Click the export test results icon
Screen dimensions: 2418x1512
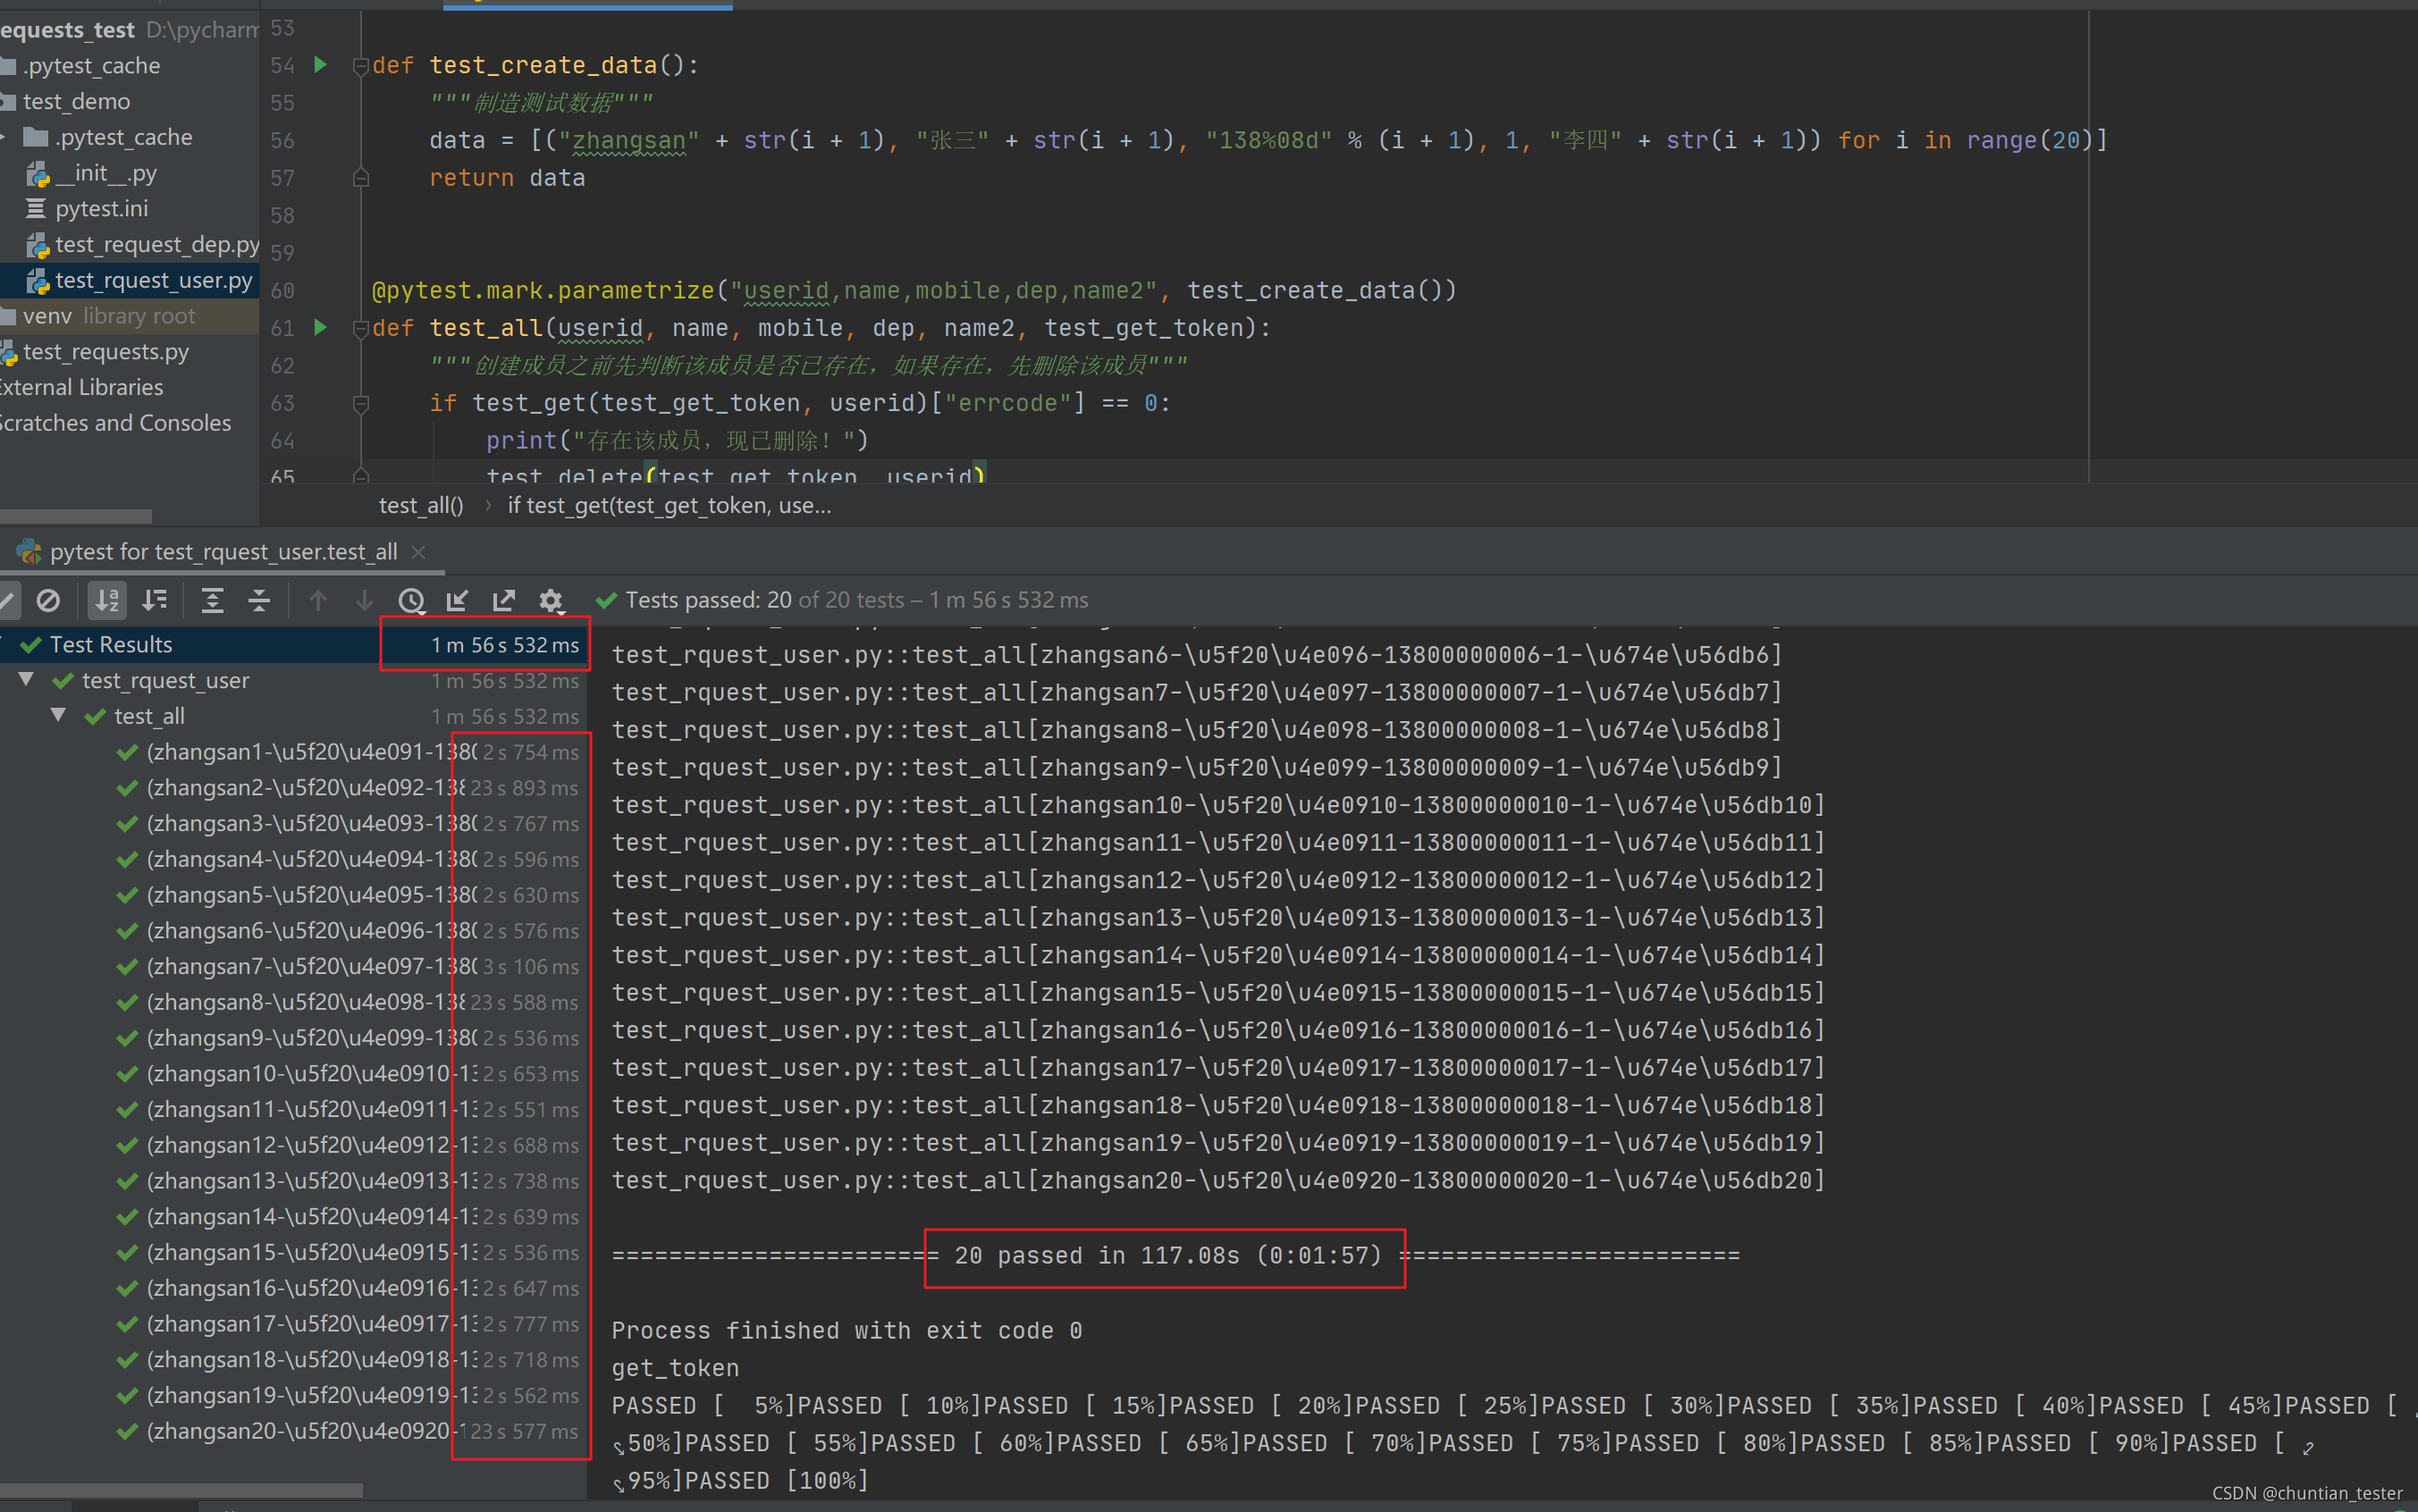pos(504,600)
